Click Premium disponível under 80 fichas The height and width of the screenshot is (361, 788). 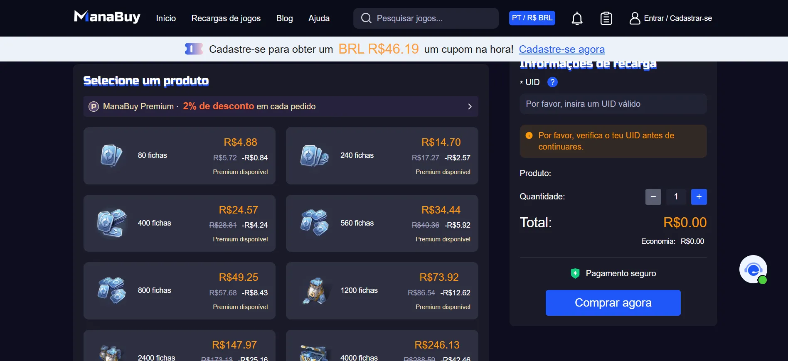(240, 172)
